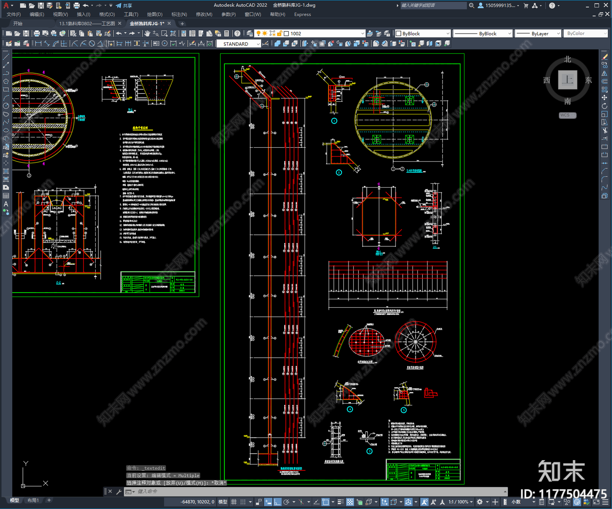Open the Autodesk App Store cart icon
612x509 pixels.
(526, 5)
